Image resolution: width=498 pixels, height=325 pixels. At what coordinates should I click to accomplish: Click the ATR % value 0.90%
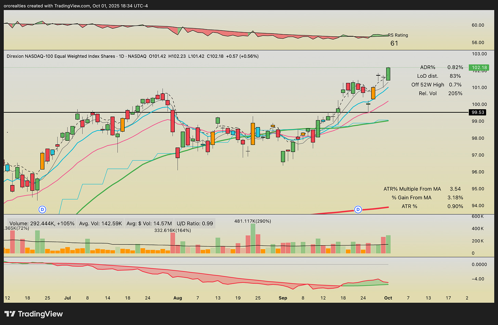click(x=455, y=206)
